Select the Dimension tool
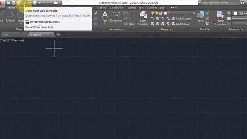Image resolution: width=247 pixels, height=139 pixels. [116, 17]
